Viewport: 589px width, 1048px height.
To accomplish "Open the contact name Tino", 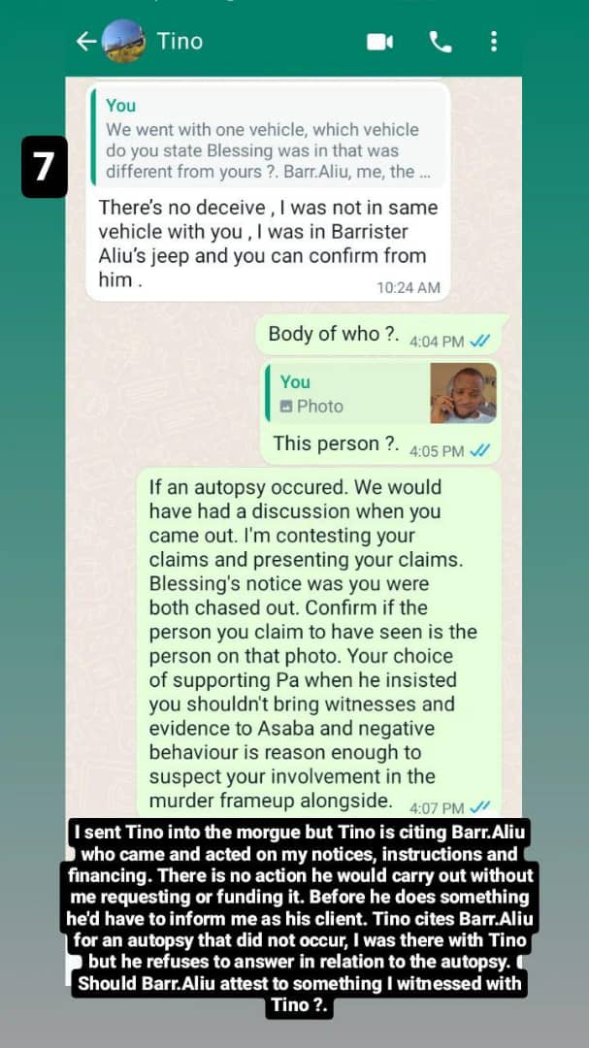I will (x=180, y=42).
